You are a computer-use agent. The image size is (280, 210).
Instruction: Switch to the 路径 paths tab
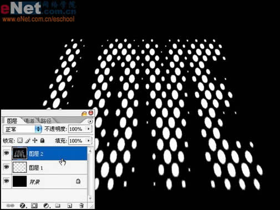coord(46,121)
